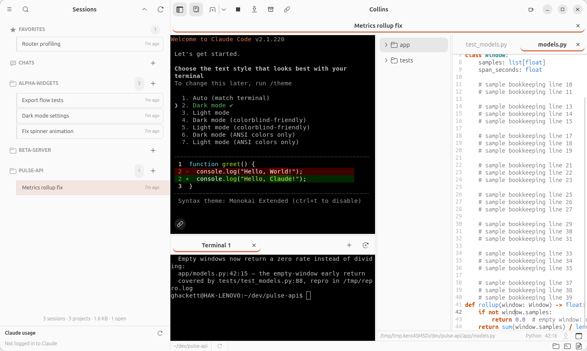587x351 pixels.
Task: Select the models.py editor tab
Action: [x=552, y=44]
